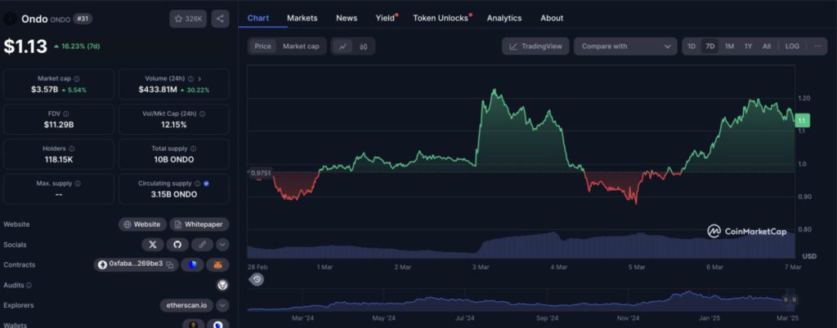Image resolution: width=837 pixels, height=328 pixels.
Task: Switch chart to Market cap
Action: 301,47
